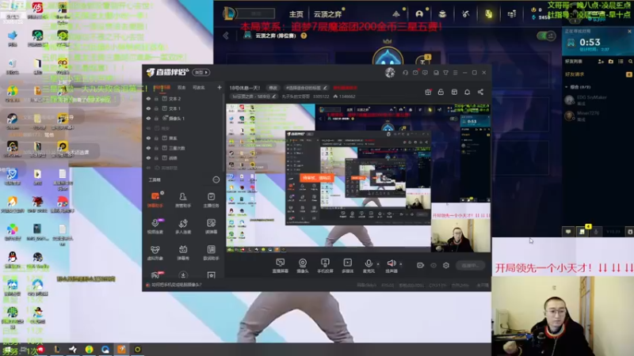Screen dimensions: 634x356
Task: Toggle lock on 文本 2 source
Action: point(156,98)
